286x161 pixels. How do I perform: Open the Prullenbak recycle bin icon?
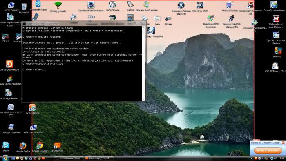pos(24,8)
